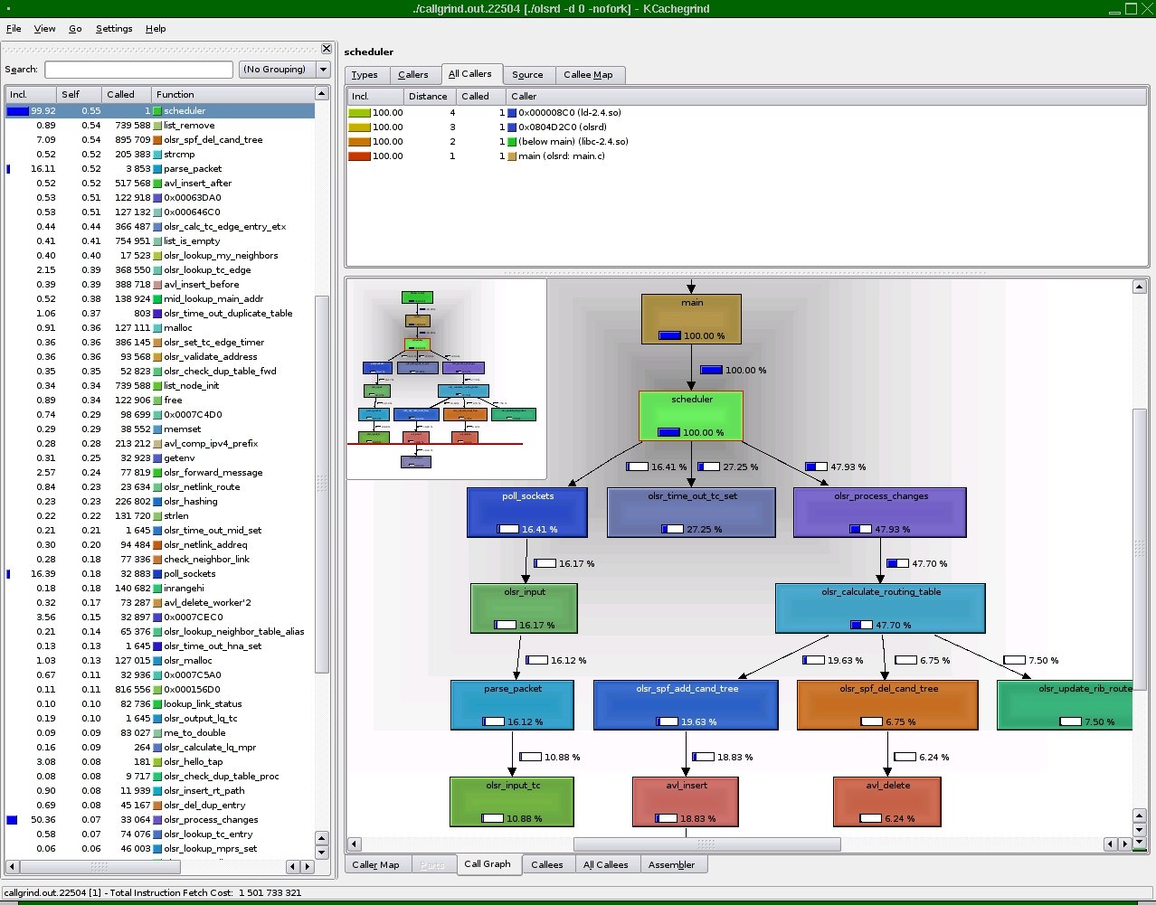This screenshot has width=1156, height=905.
Task: Click the call graph overview thumbnail
Action: pyautogui.click(x=446, y=378)
